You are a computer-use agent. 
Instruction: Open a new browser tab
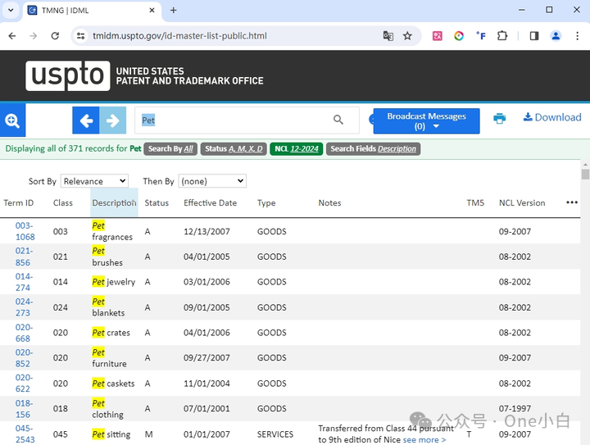pos(174,10)
